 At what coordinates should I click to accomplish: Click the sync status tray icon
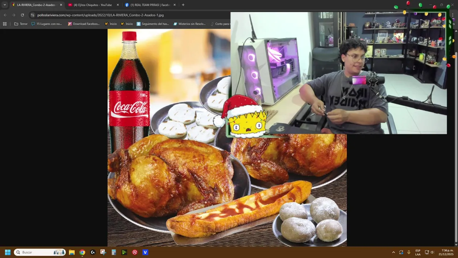tap(401, 252)
